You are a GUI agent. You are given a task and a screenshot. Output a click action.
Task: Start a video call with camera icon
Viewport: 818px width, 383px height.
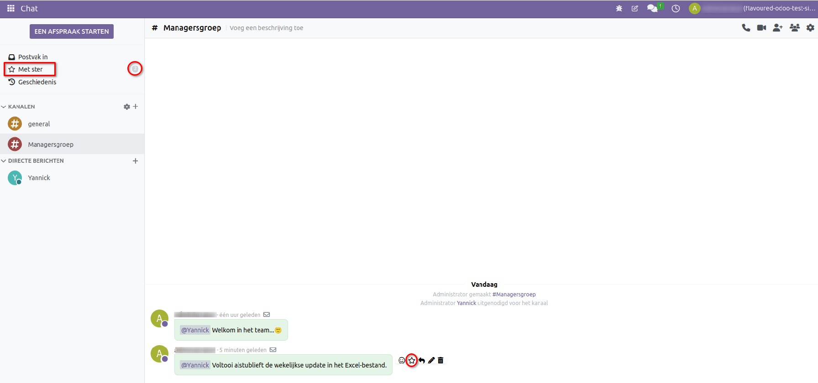pos(761,28)
